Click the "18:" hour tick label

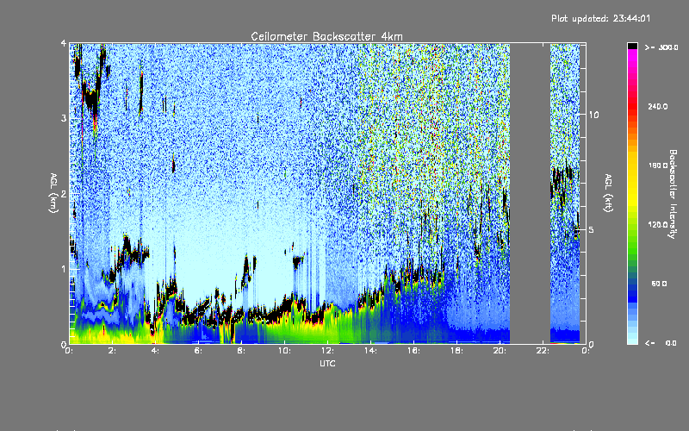coord(456,351)
